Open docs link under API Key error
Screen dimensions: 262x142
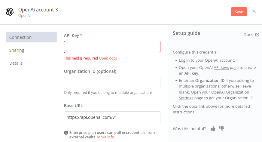(x=108, y=58)
